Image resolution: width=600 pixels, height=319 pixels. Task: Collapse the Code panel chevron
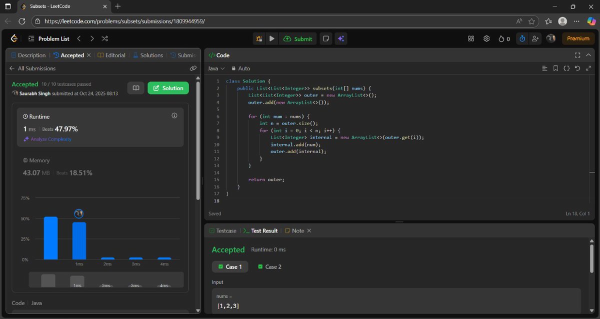coord(588,55)
